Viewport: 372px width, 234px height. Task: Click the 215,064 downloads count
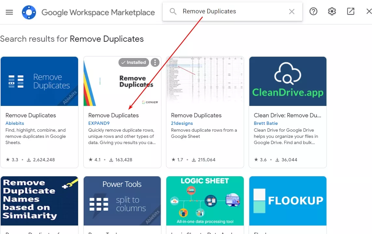coord(203,160)
